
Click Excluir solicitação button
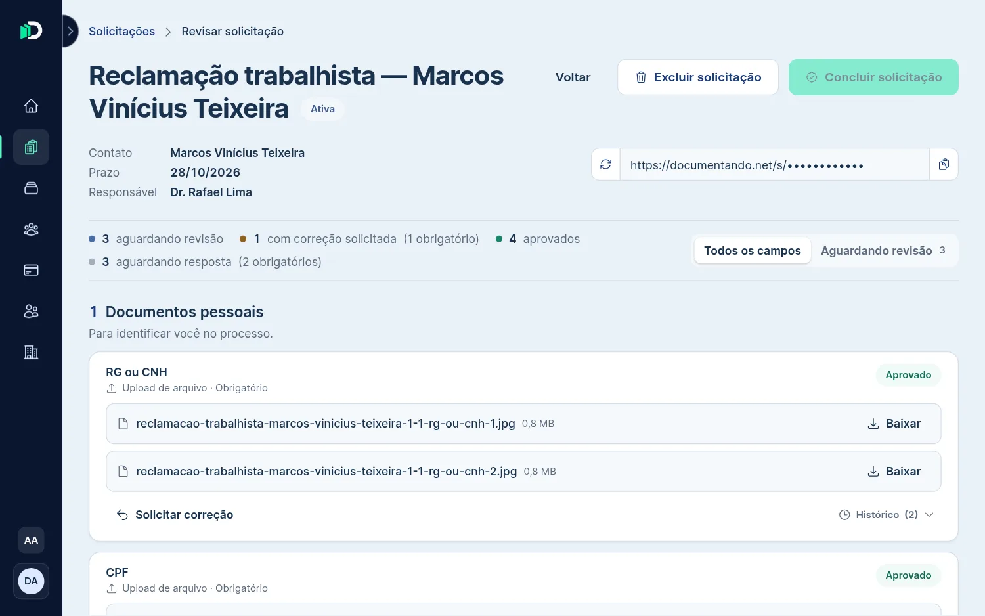coord(698,77)
